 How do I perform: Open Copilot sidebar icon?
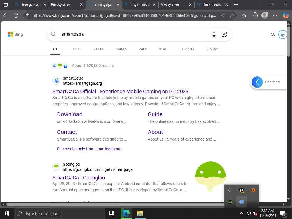point(285,15)
